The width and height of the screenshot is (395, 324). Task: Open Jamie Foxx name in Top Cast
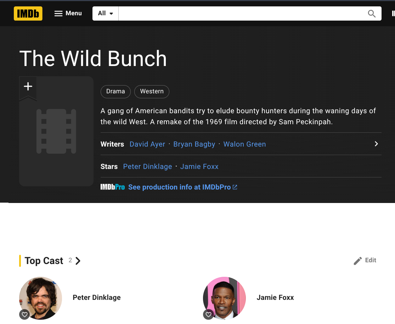[275, 297]
